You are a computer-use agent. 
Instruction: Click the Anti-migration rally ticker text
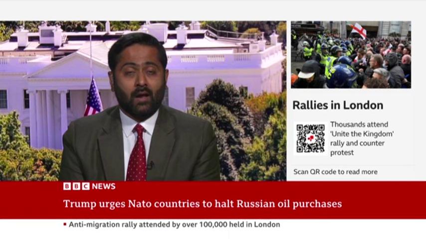click(174, 225)
